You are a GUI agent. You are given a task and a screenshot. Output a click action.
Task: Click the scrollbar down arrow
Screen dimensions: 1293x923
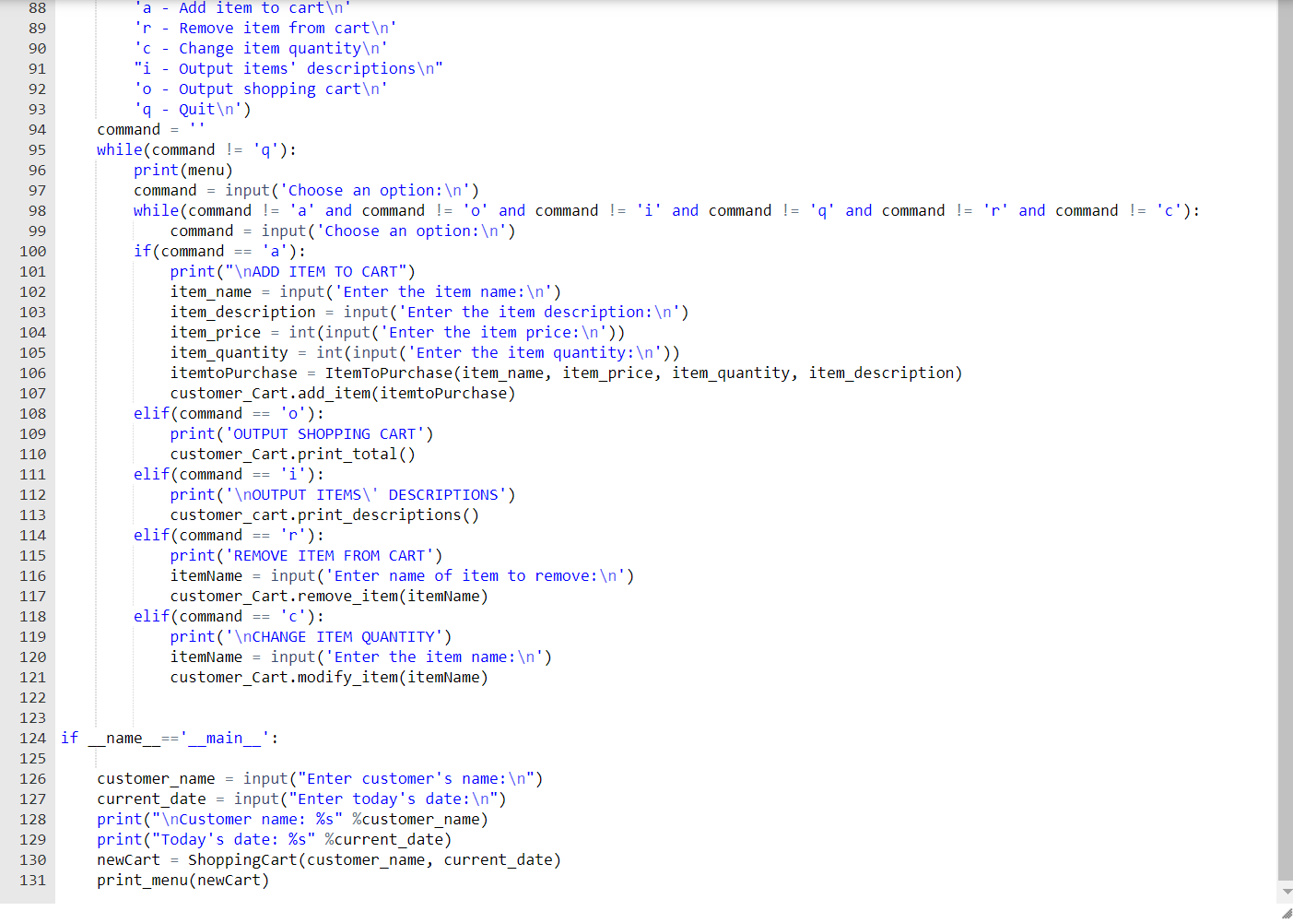[1285, 891]
